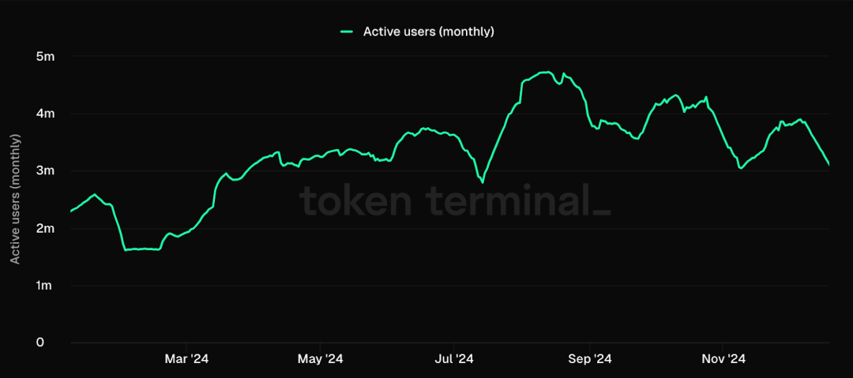Click the 2m y-axis tick label
The height and width of the screenshot is (378, 853).
click(44, 229)
